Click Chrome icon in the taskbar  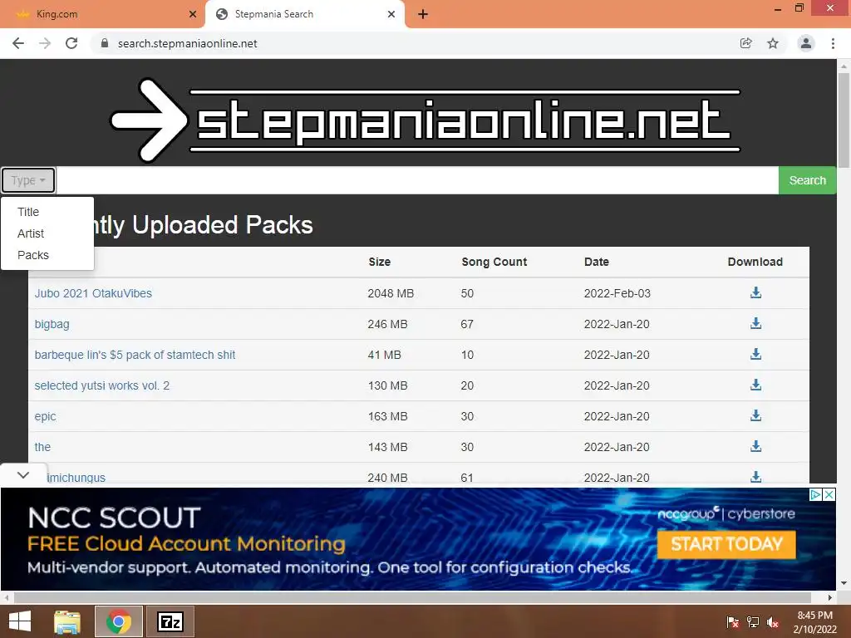coord(119,621)
